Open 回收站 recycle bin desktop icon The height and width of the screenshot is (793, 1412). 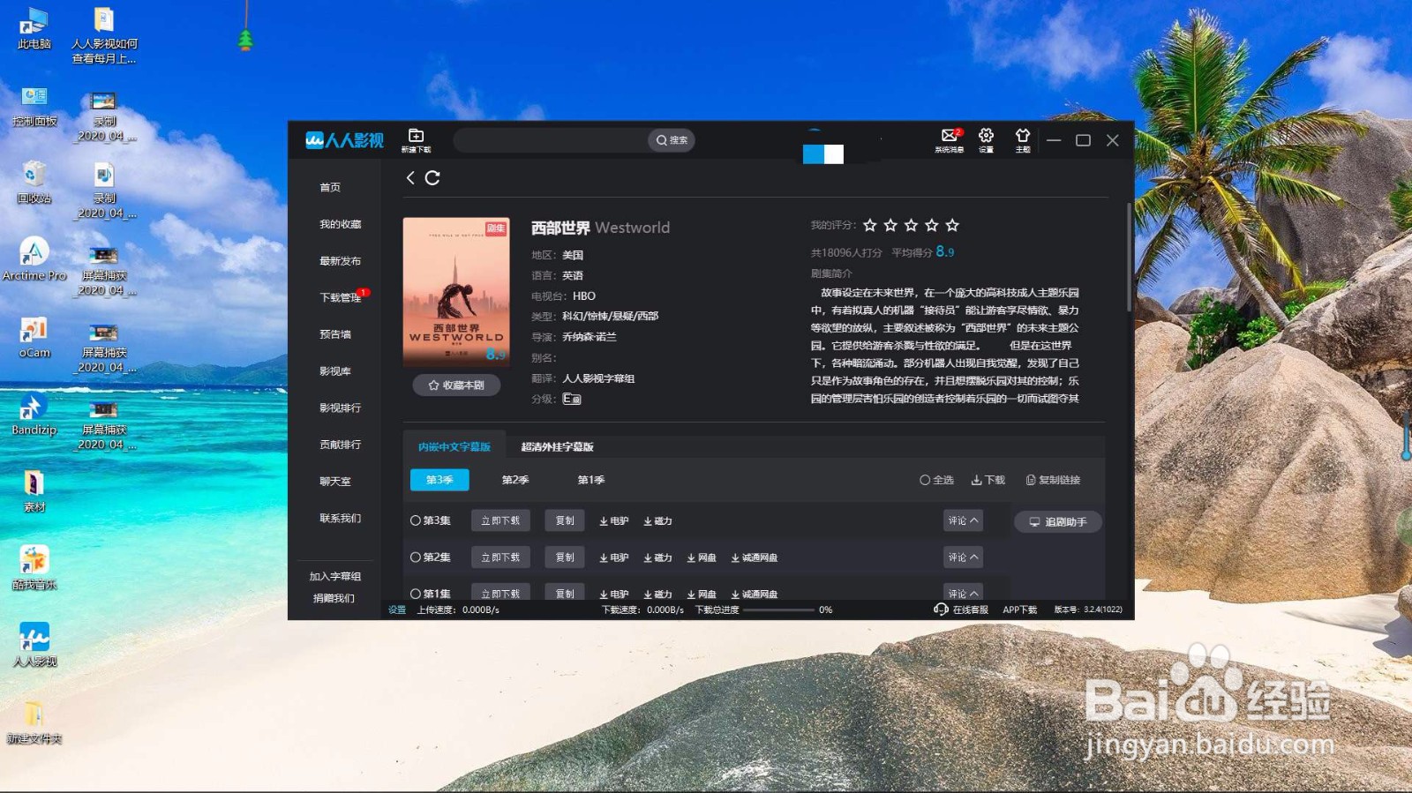pyautogui.click(x=34, y=183)
